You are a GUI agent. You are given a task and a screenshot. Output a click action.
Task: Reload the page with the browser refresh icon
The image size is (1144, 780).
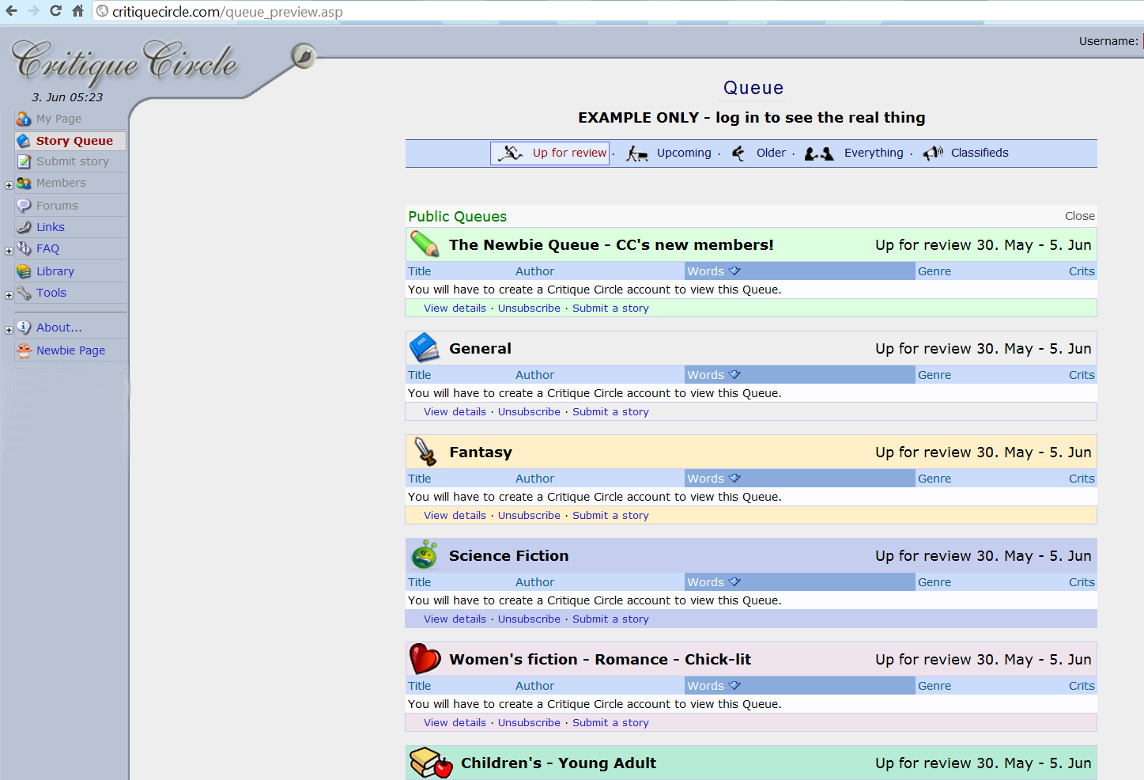pos(55,11)
